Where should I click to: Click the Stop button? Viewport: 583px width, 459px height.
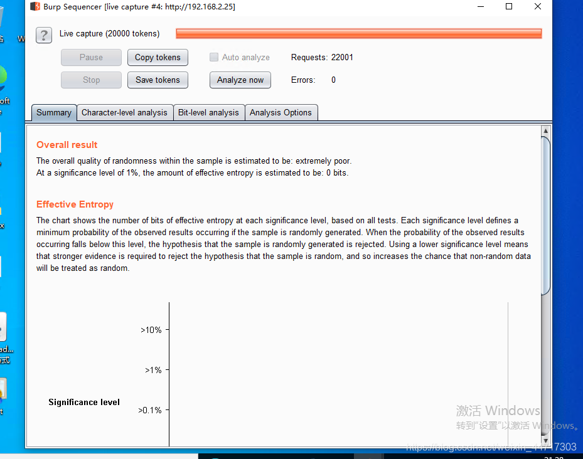point(91,80)
